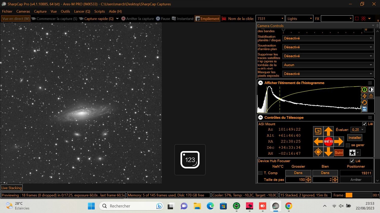This screenshot has width=380, height=213.
Task: Collapse the histogram stretch section
Action: click(260, 83)
